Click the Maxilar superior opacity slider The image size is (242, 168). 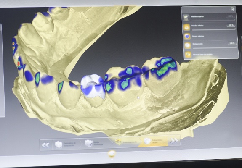tap(213, 20)
